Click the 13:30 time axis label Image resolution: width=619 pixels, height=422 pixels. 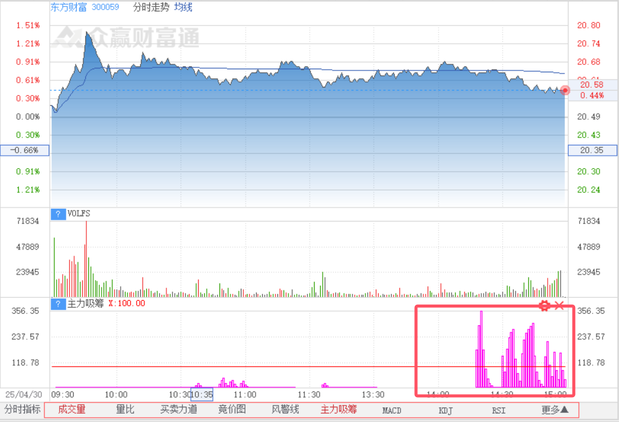click(373, 395)
